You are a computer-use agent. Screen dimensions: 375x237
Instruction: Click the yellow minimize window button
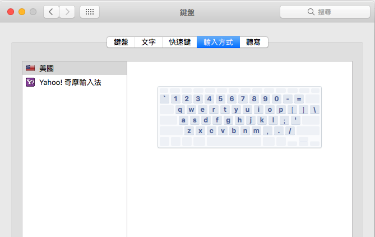pyautogui.click(x=22, y=12)
